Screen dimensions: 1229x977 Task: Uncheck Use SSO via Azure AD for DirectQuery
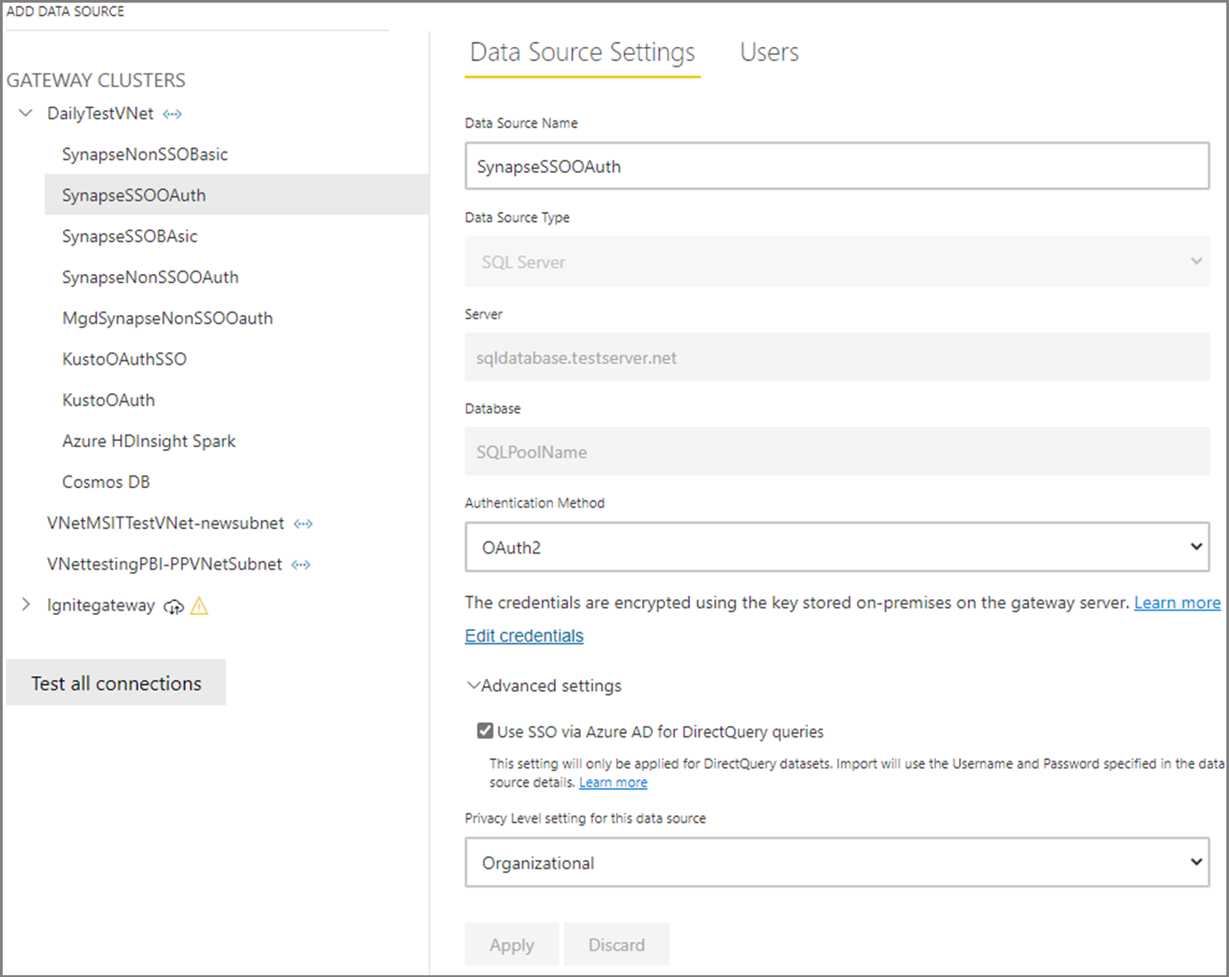tap(484, 729)
